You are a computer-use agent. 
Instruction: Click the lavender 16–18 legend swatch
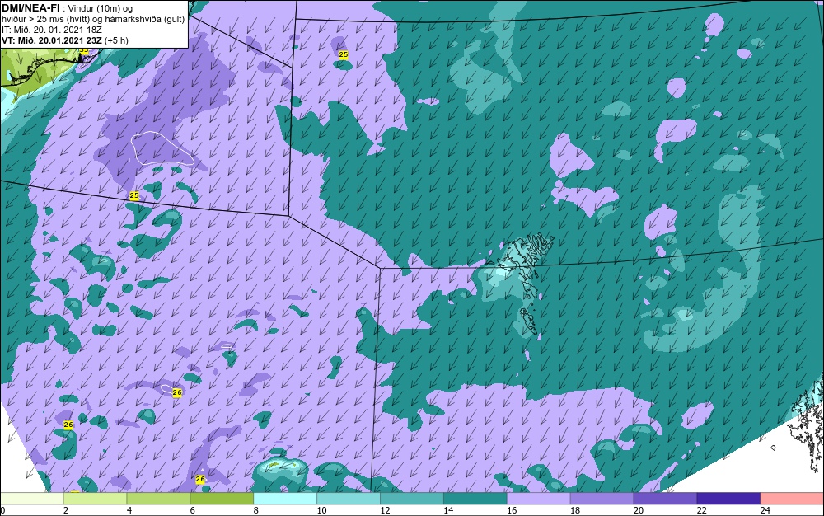(x=539, y=499)
